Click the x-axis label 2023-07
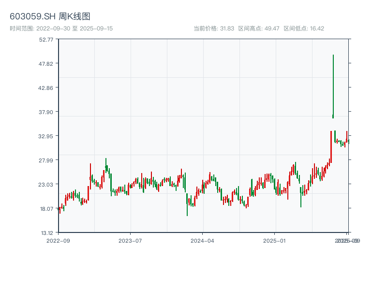This screenshot has height=290, width=387. tap(130, 241)
